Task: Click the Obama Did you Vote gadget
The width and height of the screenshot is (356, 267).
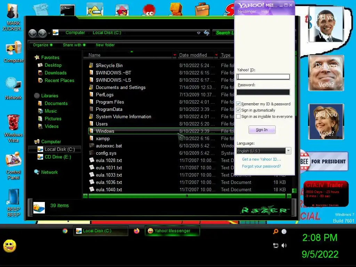Action: coord(326,24)
